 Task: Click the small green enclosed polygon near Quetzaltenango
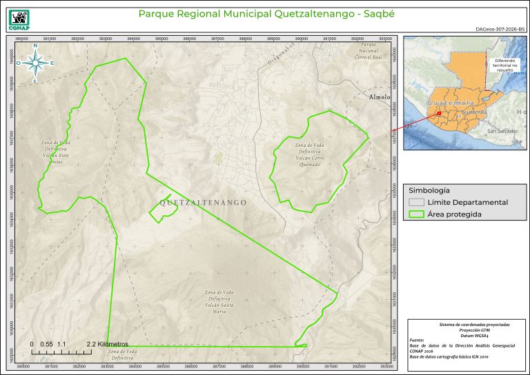[163, 213]
